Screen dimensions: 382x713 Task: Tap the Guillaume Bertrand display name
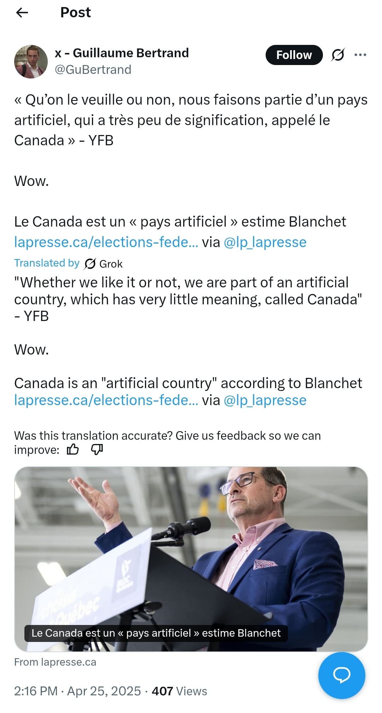(x=122, y=53)
